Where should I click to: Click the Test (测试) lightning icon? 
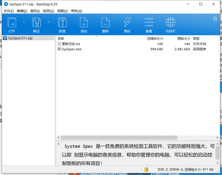[x=127, y=22]
